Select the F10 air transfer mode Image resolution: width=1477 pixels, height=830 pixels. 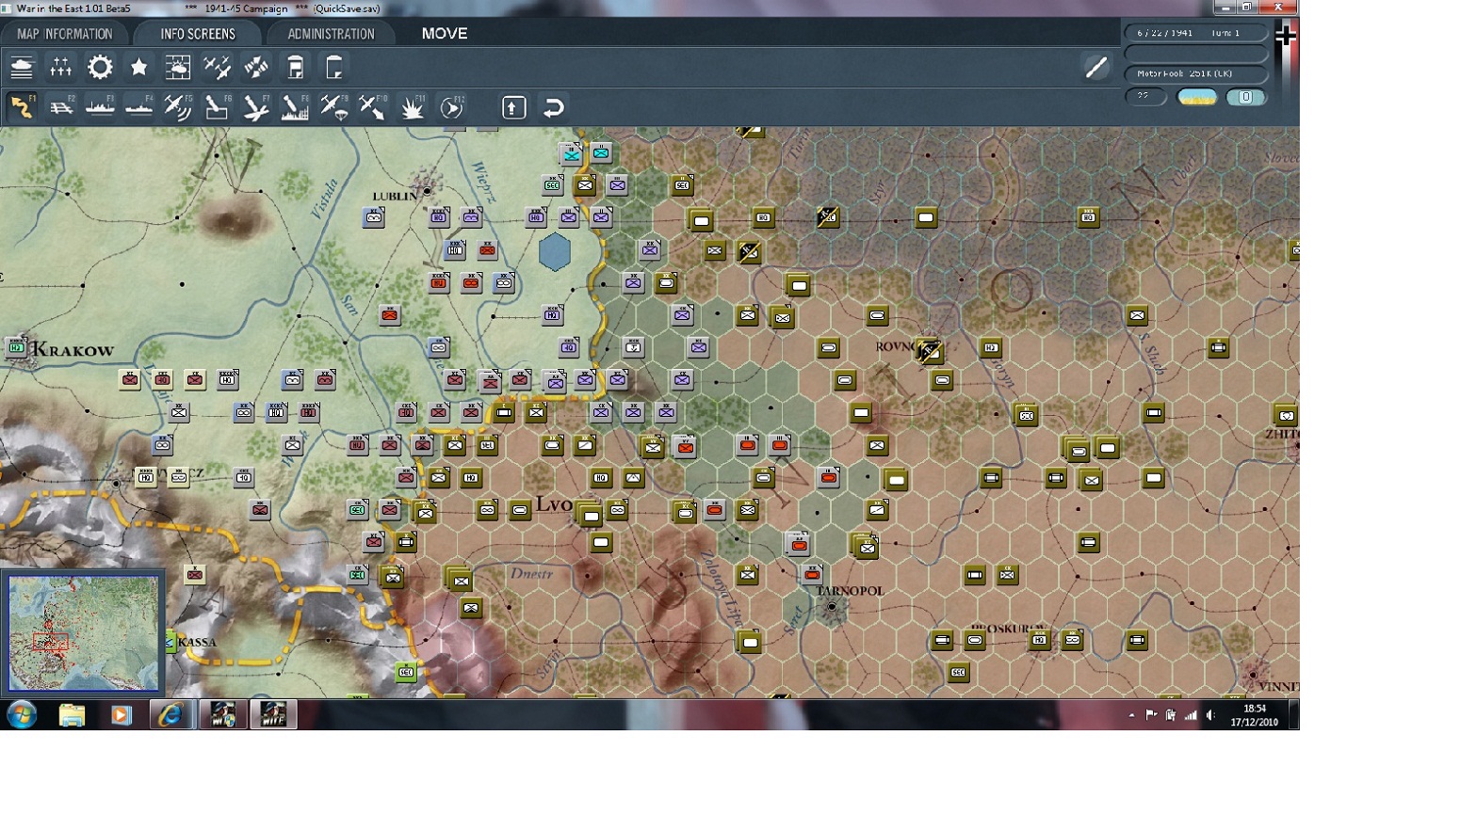(373, 107)
